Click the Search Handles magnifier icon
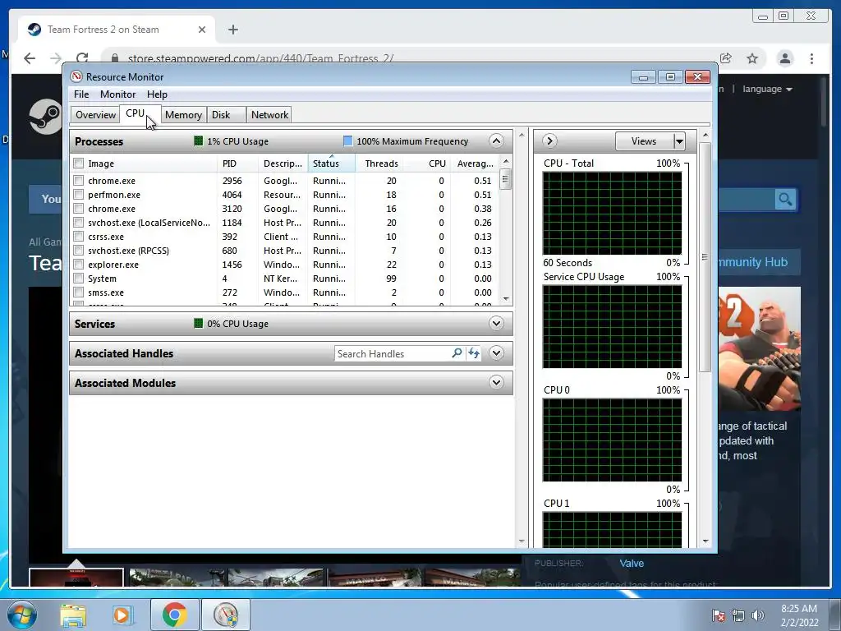Image resolution: width=841 pixels, height=631 pixels. pyautogui.click(x=457, y=353)
